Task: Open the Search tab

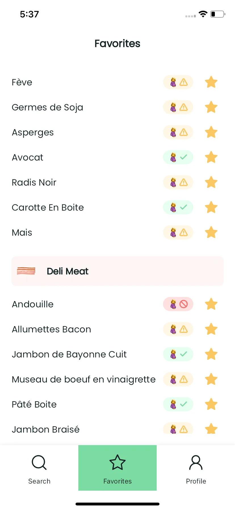Action: tap(39, 468)
